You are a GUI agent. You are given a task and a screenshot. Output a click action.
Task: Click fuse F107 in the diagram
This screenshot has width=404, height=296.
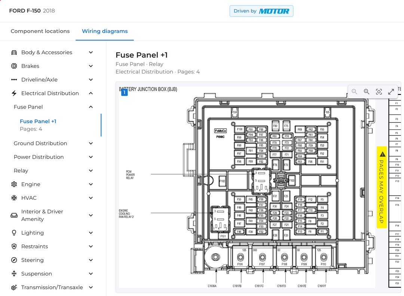click(262, 257)
